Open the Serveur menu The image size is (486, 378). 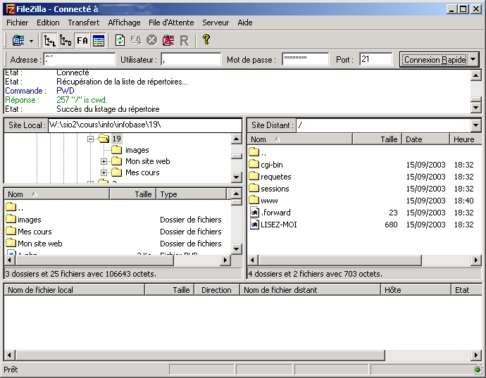click(x=216, y=23)
